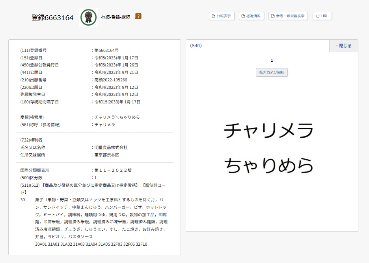Click address value 東京都渋谷区
This screenshot has height=263, width=369.
107,155
